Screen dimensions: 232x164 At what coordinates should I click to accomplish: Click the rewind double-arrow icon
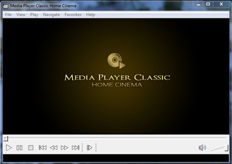click(54, 147)
